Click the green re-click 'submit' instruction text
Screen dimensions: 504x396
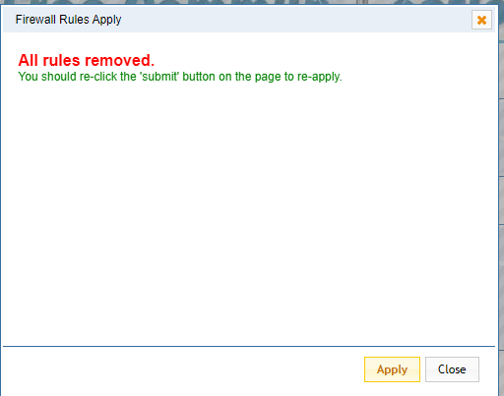180,77
